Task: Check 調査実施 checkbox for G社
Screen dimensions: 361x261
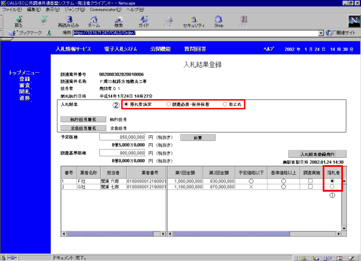Action: (310, 187)
